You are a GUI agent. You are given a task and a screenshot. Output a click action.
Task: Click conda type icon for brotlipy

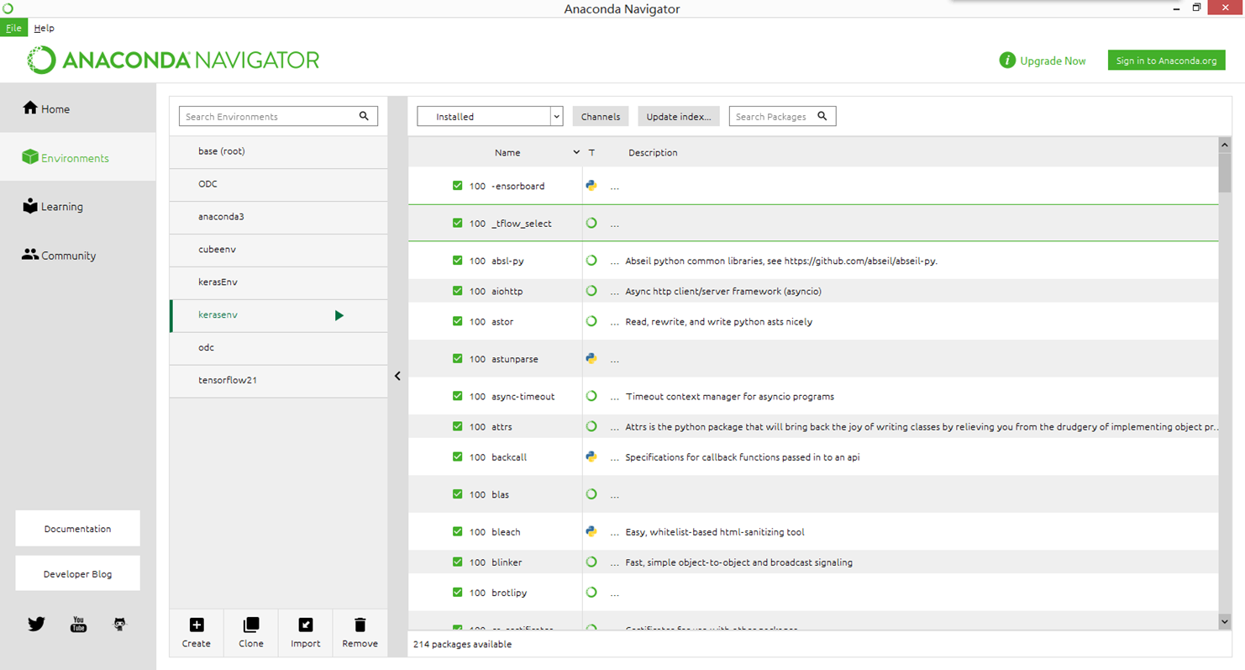[x=591, y=593]
